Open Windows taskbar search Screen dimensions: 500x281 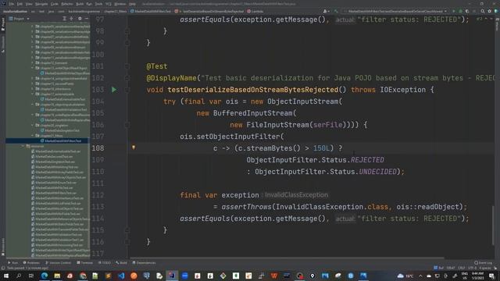point(19,276)
